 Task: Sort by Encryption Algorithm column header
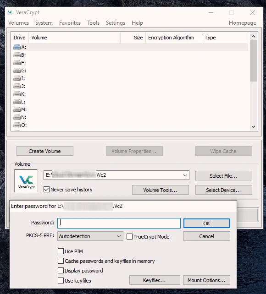click(x=174, y=38)
